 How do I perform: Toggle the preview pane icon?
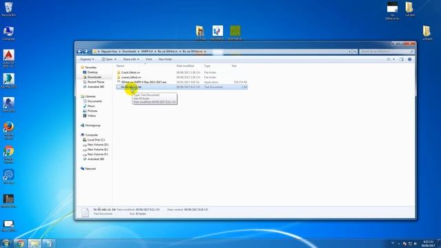pos(401,59)
